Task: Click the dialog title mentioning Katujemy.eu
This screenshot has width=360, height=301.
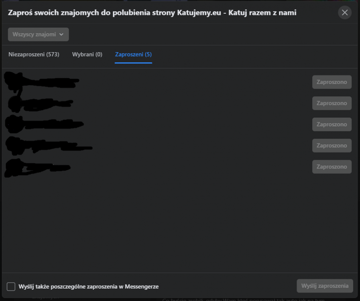Action: pyautogui.click(x=152, y=12)
